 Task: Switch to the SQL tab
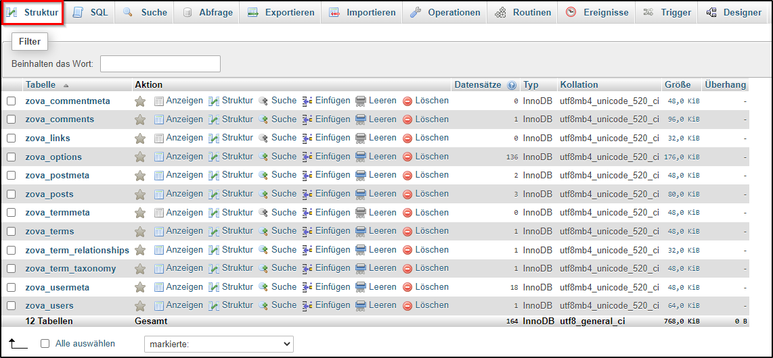(91, 13)
